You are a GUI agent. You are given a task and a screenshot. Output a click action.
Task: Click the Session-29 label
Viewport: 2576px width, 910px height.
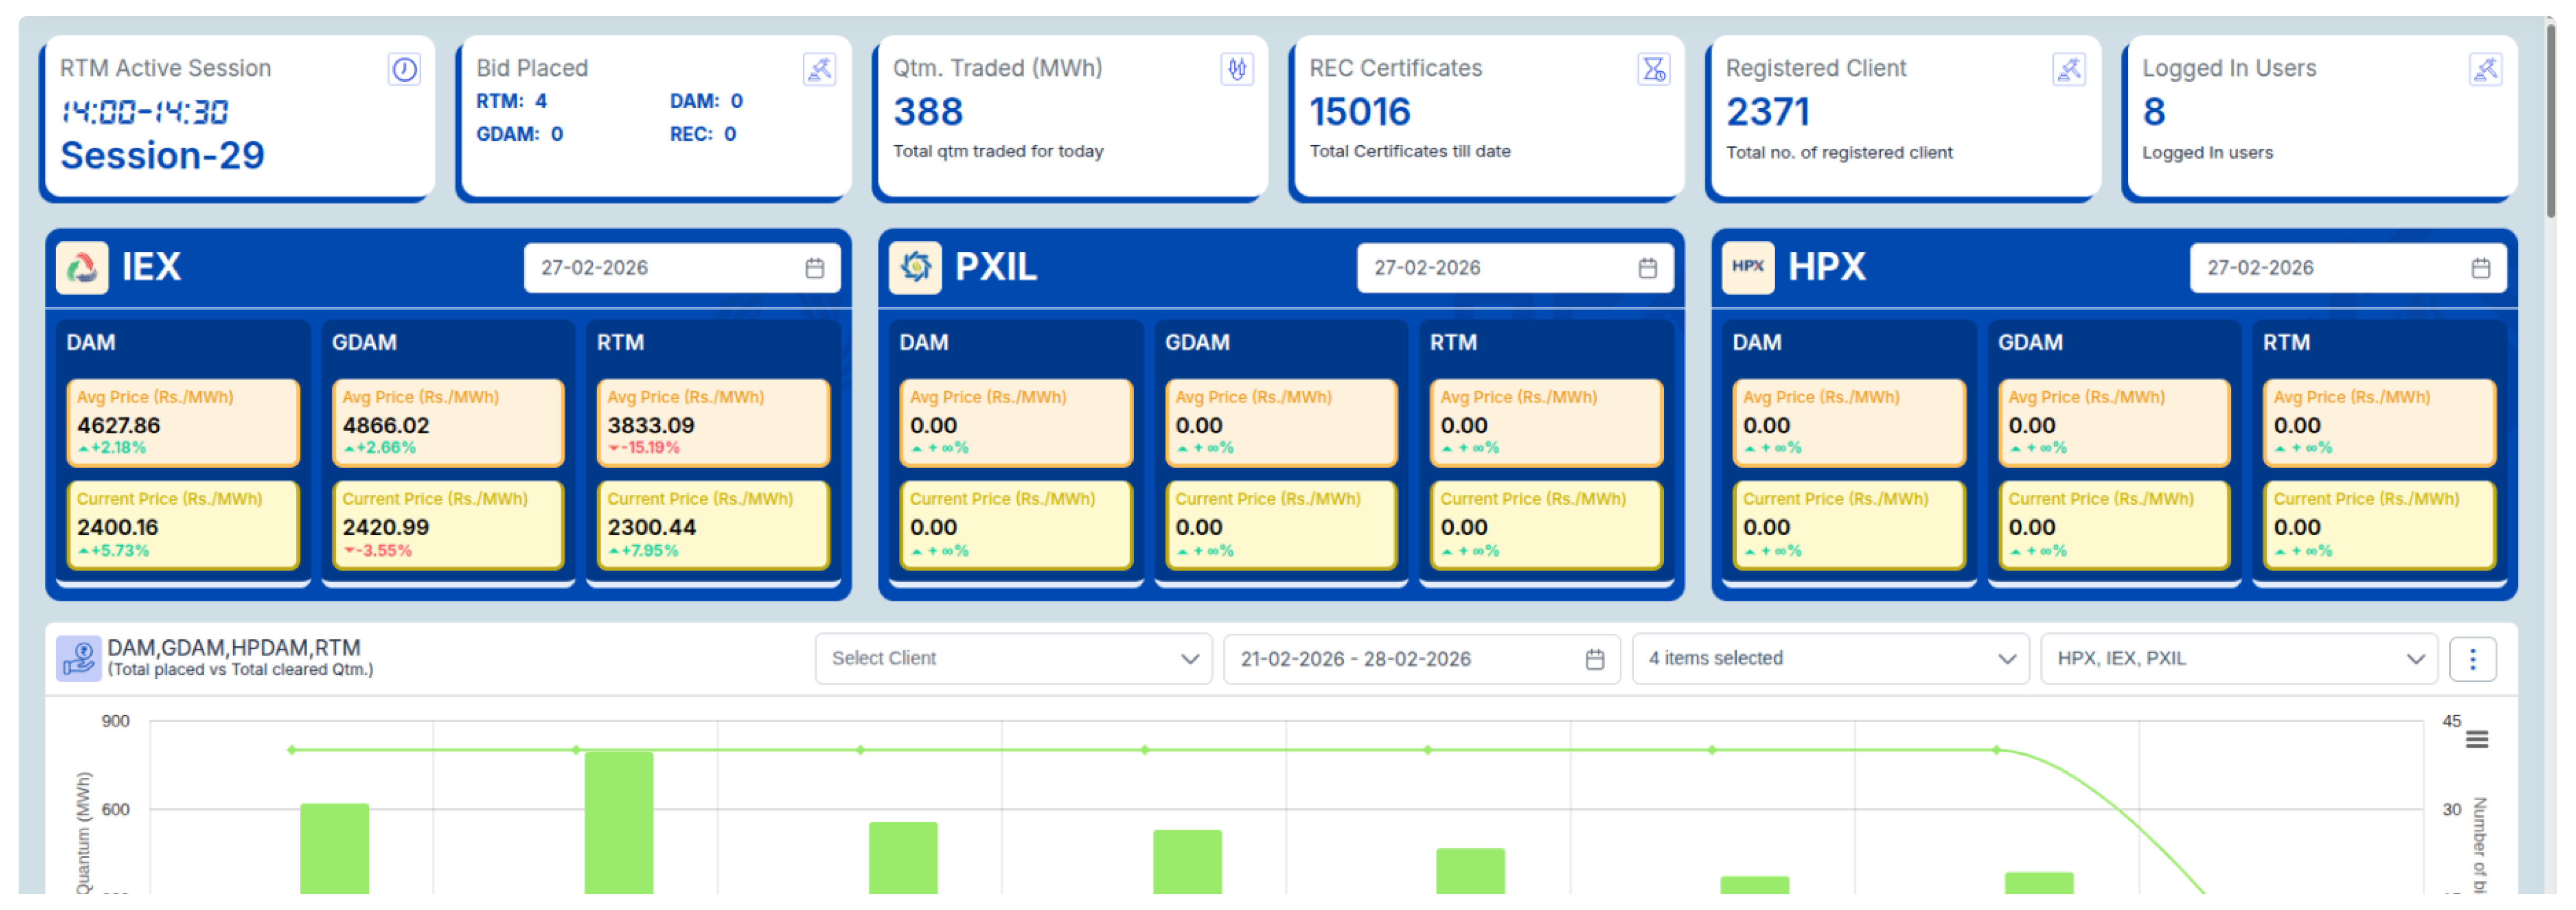tap(162, 155)
